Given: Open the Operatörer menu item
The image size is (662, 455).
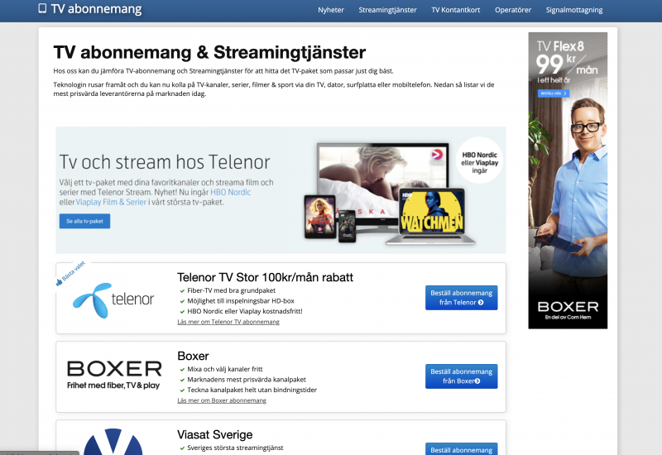Looking at the screenshot, I should point(512,10).
